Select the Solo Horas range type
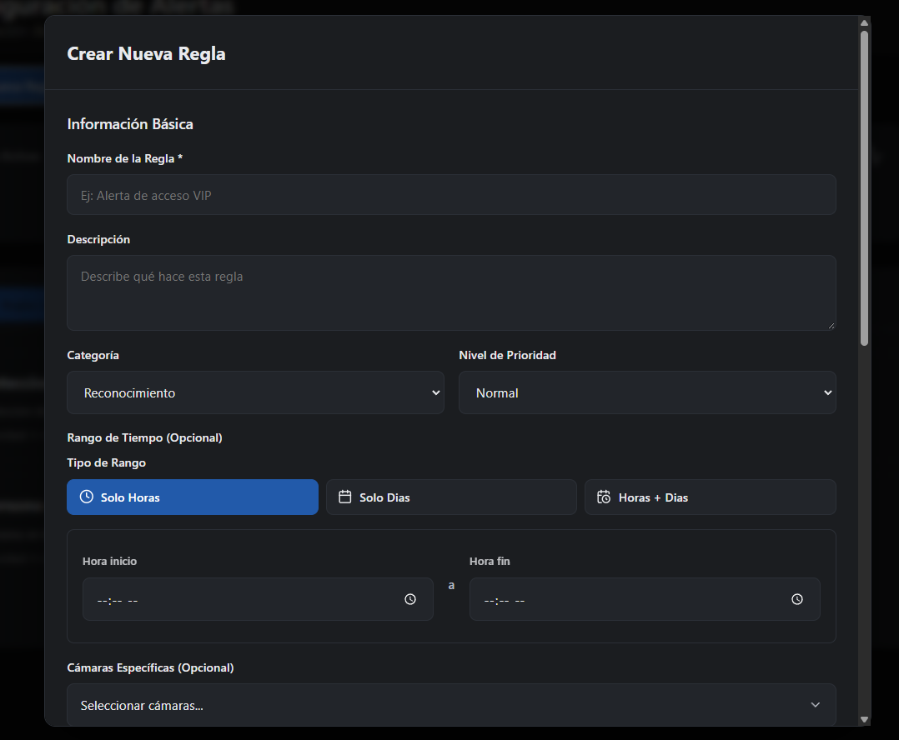The width and height of the screenshot is (899, 740). (x=193, y=497)
